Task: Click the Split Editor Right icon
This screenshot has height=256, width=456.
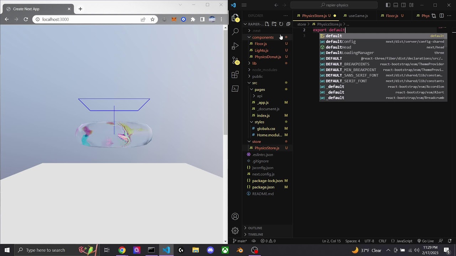Action: pyautogui.click(x=441, y=16)
